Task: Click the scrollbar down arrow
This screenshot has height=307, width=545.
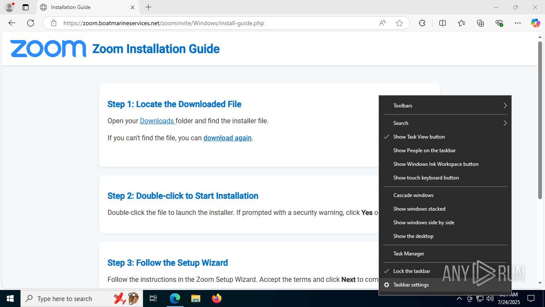Action: (540, 283)
